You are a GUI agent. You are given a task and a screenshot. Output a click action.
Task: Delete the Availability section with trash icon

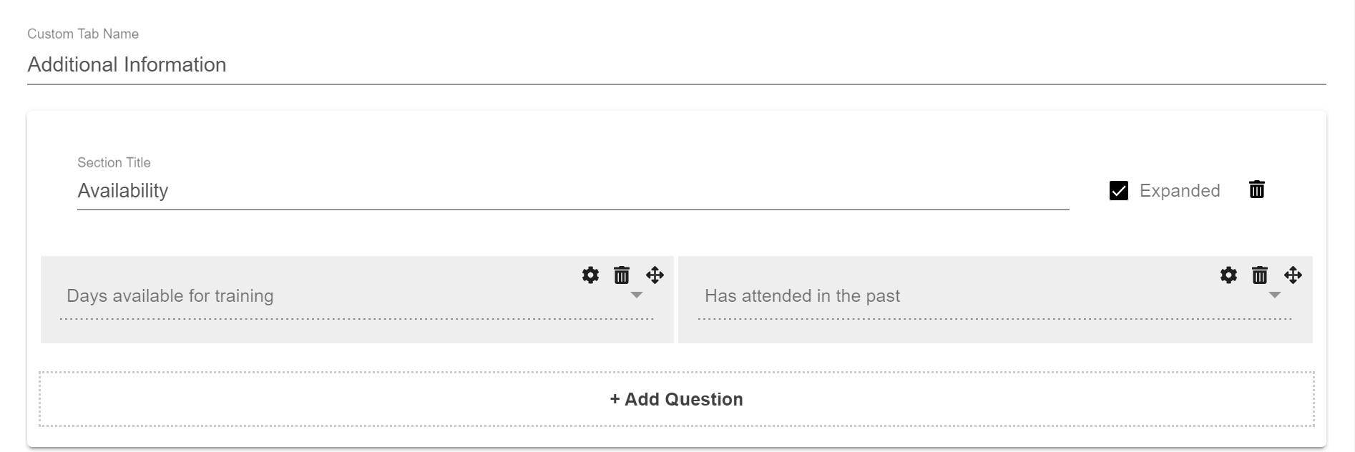coord(1257,190)
